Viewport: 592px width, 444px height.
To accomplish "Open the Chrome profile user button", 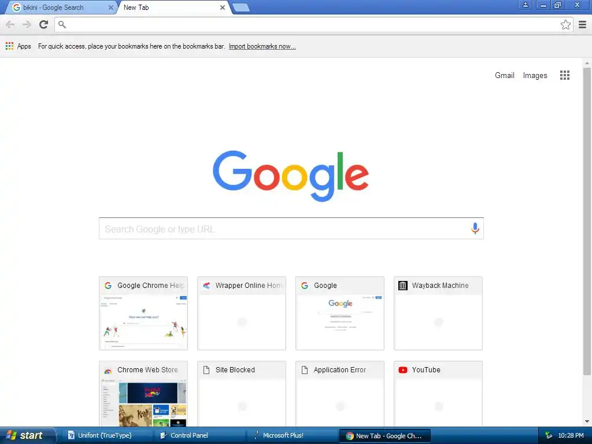I will [x=525, y=5].
